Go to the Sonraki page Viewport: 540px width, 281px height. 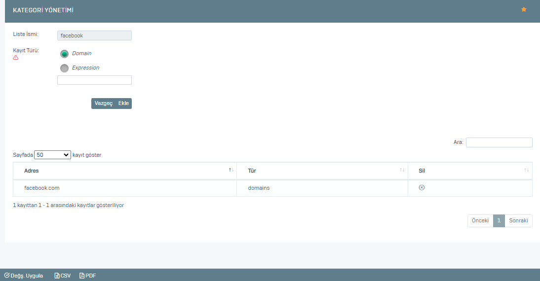518,220
